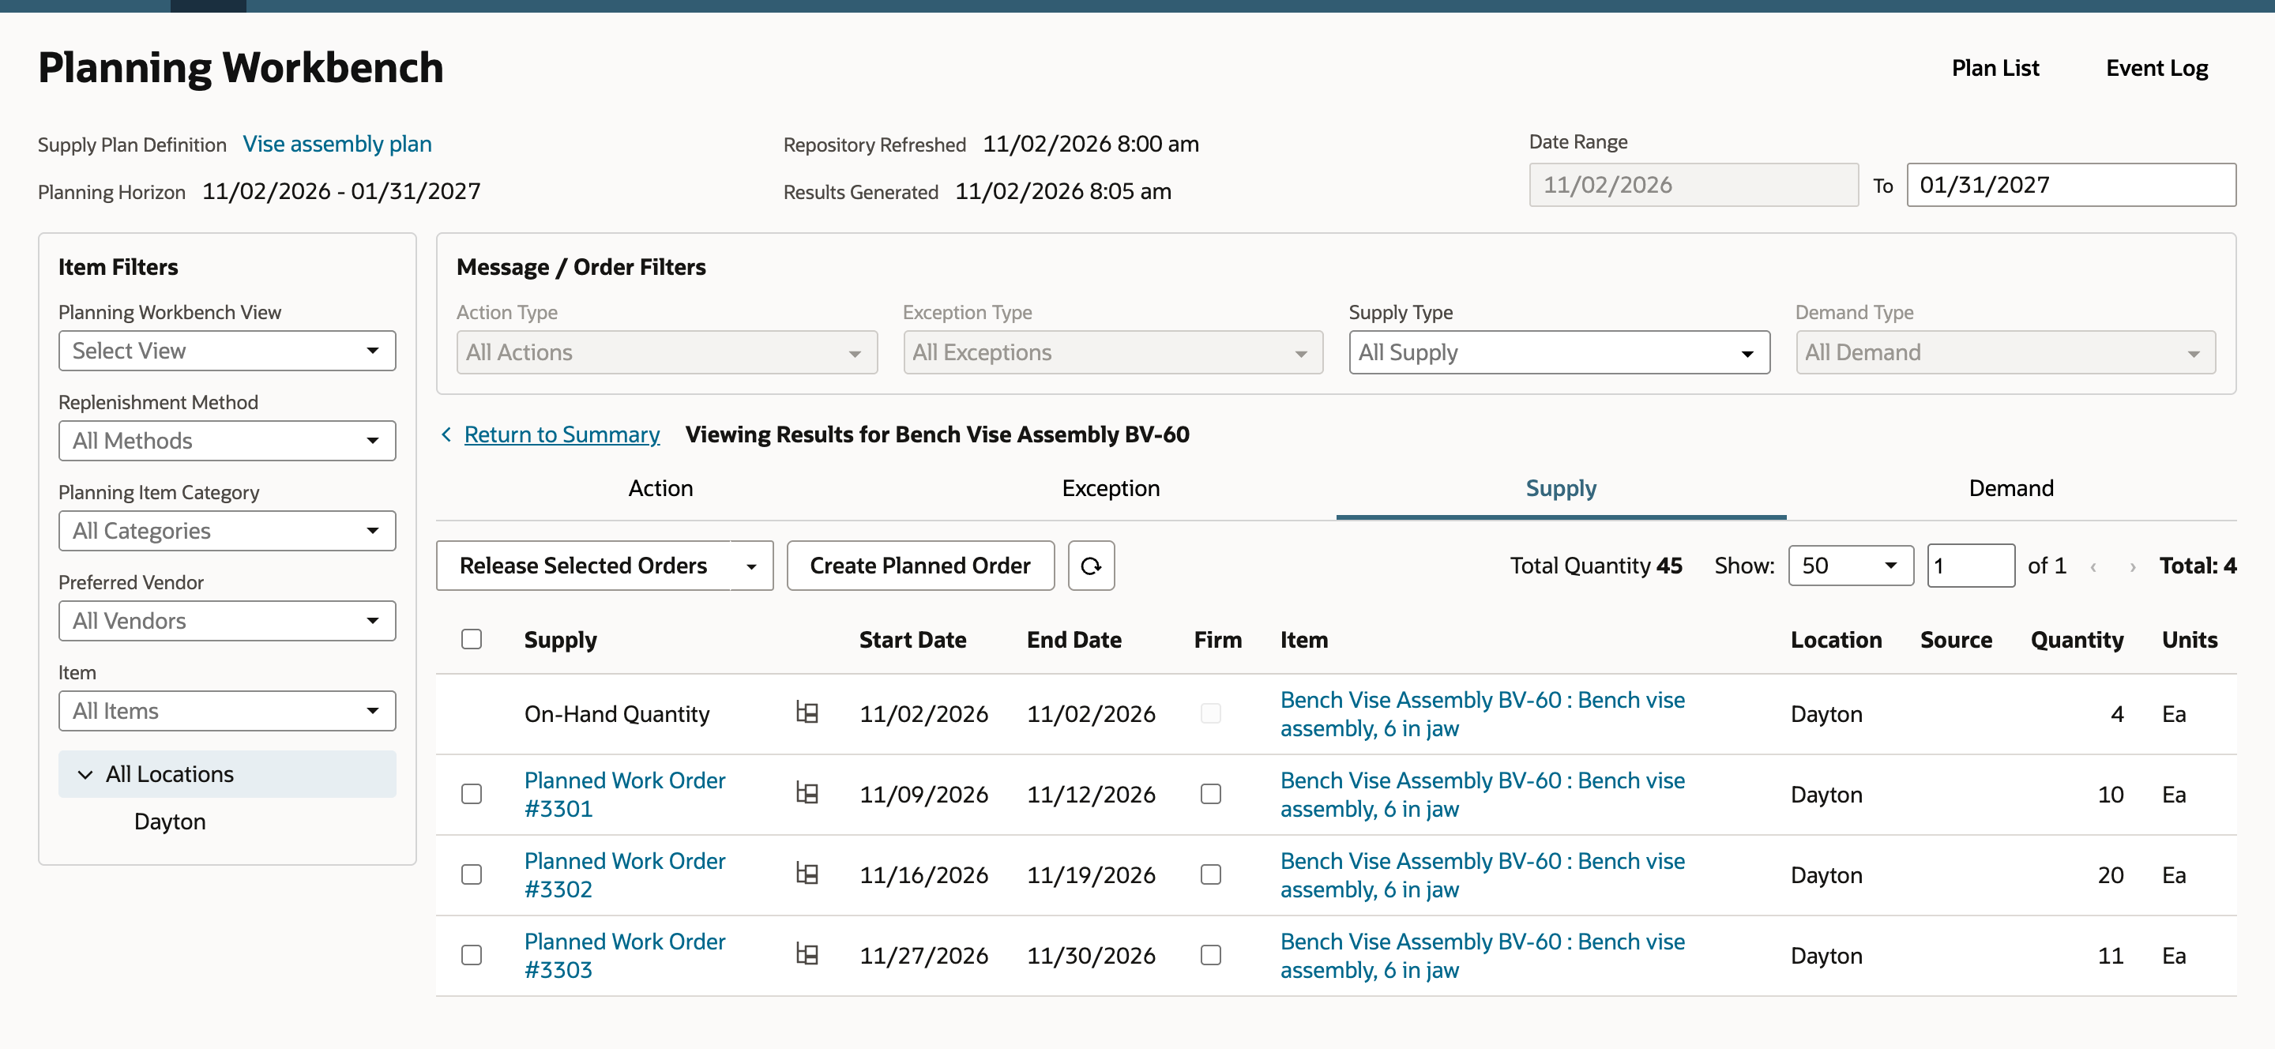Toggle Firm checkbox for order #3302
The height and width of the screenshot is (1049, 2275).
[x=1211, y=874]
